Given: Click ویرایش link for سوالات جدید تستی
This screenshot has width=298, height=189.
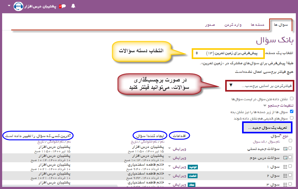Looking at the screenshot, I should pos(179,149).
